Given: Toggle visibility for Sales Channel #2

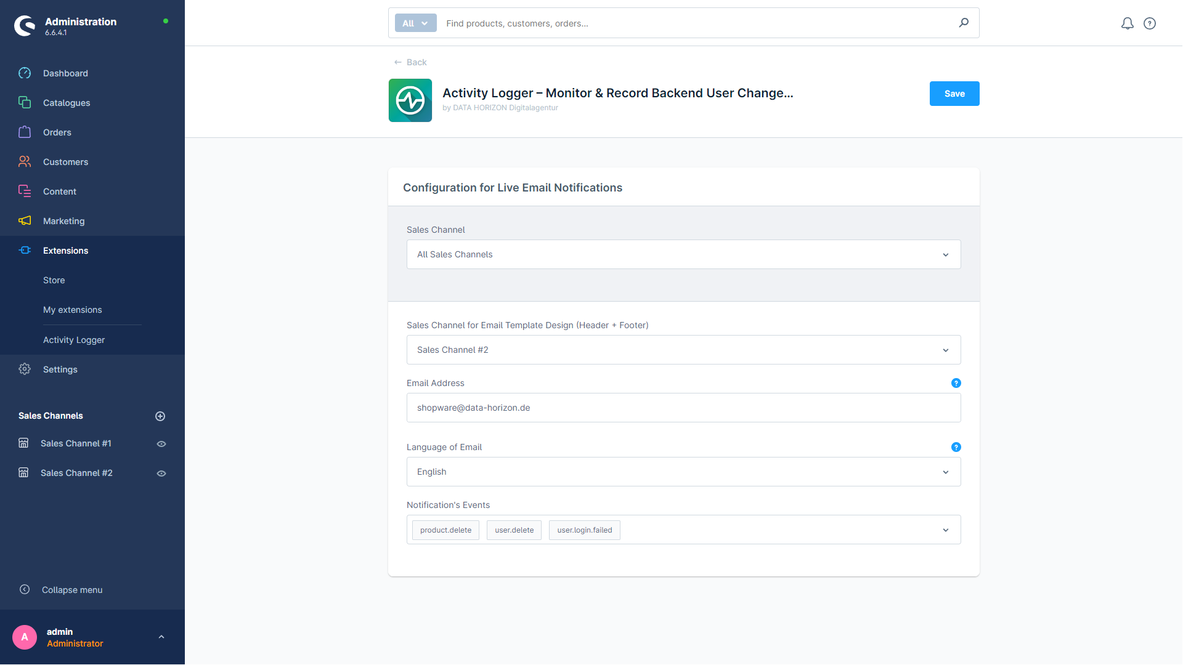Looking at the screenshot, I should [x=161, y=472].
